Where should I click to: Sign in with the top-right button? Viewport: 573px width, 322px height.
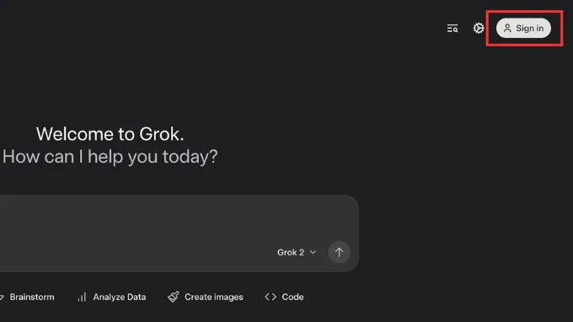[523, 28]
